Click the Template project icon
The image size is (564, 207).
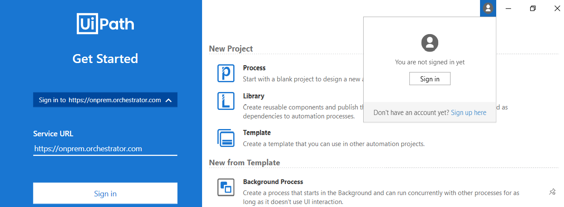[226, 138]
